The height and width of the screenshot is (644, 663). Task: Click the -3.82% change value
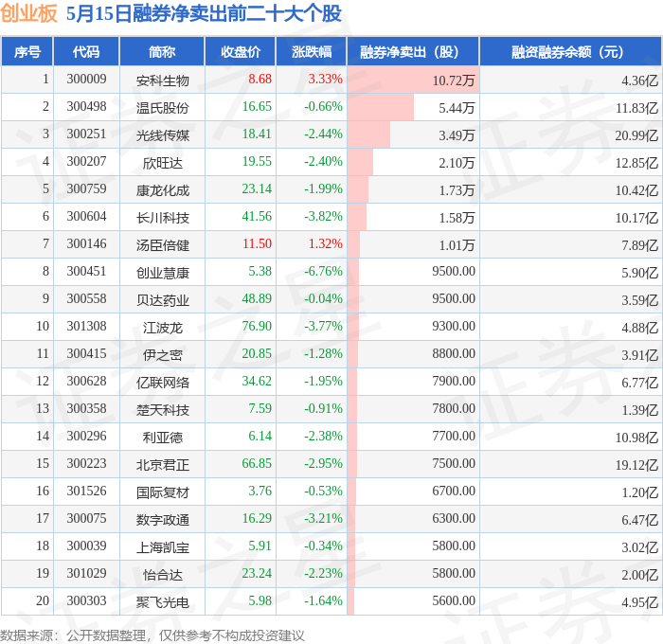[323, 217]
